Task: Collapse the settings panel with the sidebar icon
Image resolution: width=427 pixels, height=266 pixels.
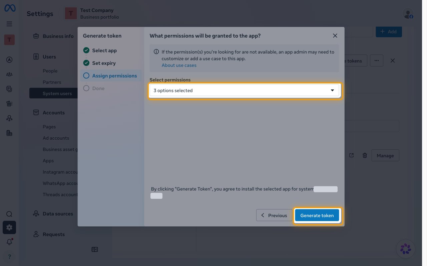Action: tap(95, 249)
